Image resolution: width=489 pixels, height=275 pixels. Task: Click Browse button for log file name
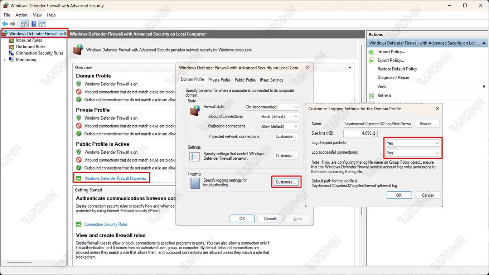(x=427, y=124)
